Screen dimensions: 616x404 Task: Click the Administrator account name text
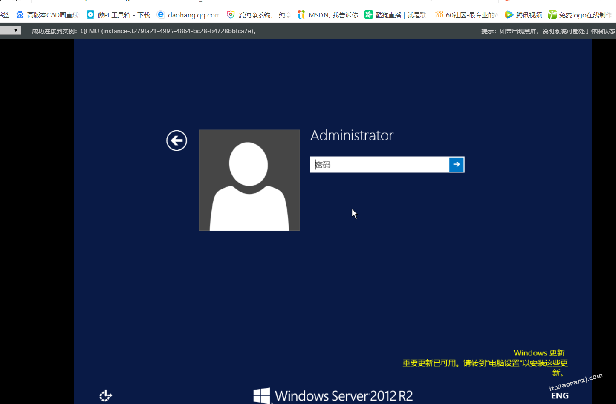click(352, 135)
